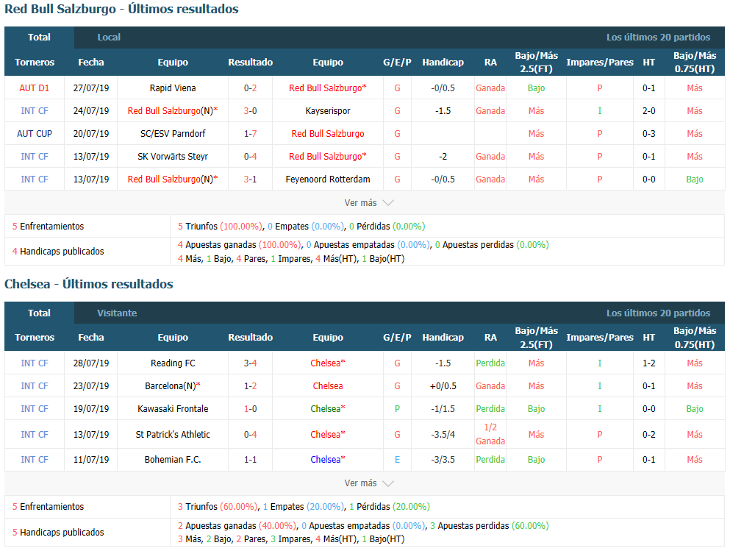Open the INT CF link in Reading FC row
The width and height of the screenshot is (730, 551).
click(x=35, y=363)
